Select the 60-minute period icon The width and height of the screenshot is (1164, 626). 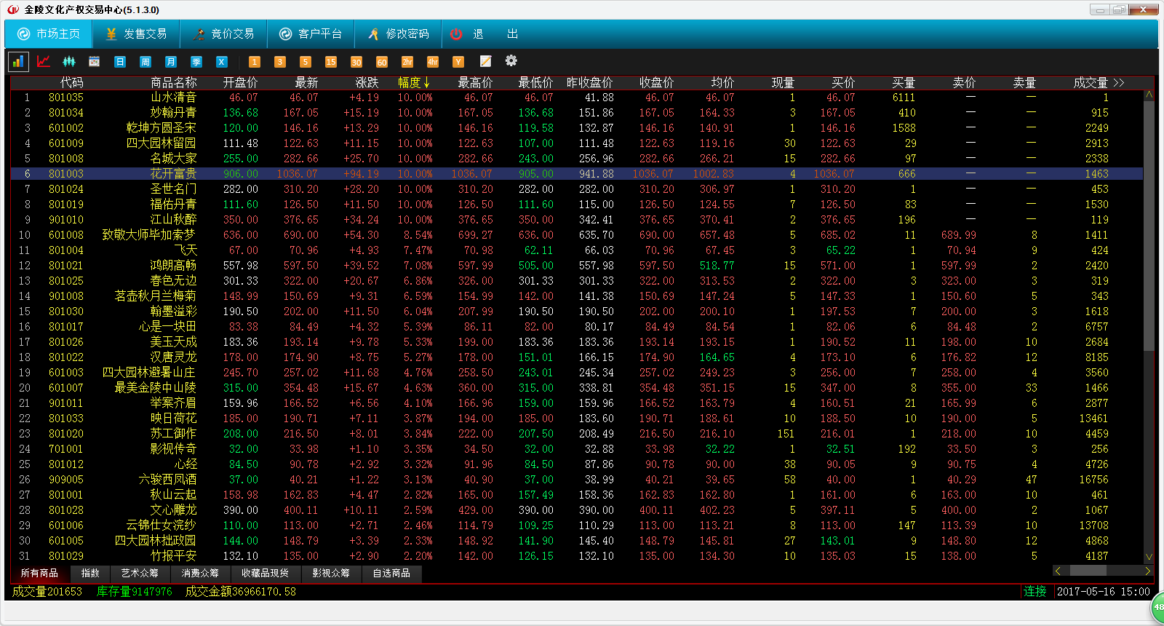[382, 62]
